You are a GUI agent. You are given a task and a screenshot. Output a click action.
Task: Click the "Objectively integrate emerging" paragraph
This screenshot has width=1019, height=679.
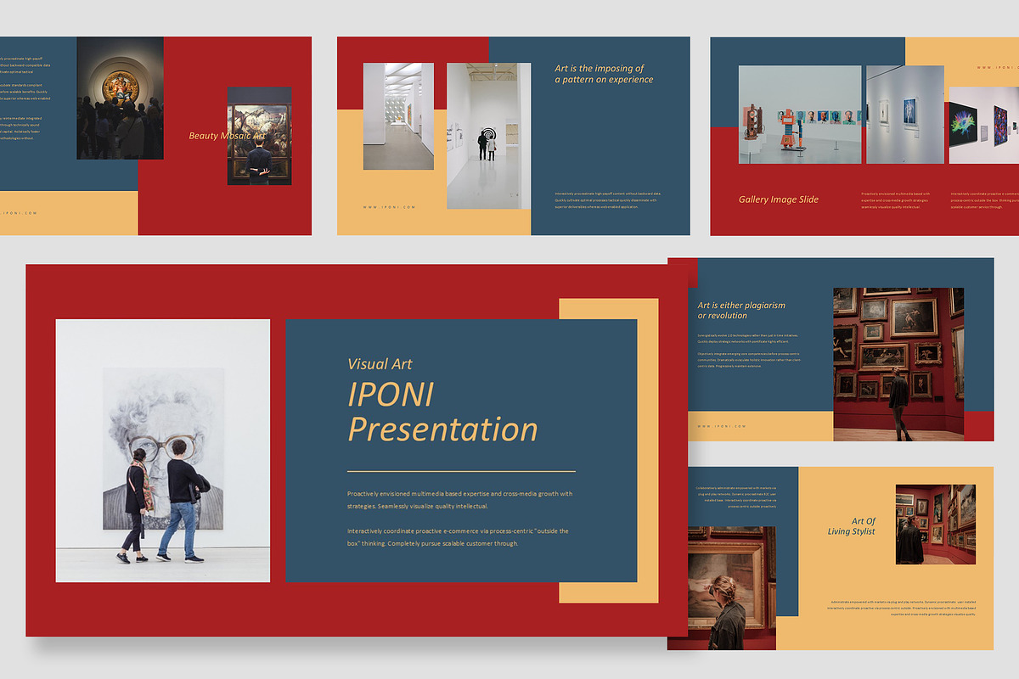tap(749, 362)
